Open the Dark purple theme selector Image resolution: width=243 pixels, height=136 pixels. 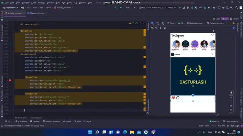(235, 126)
